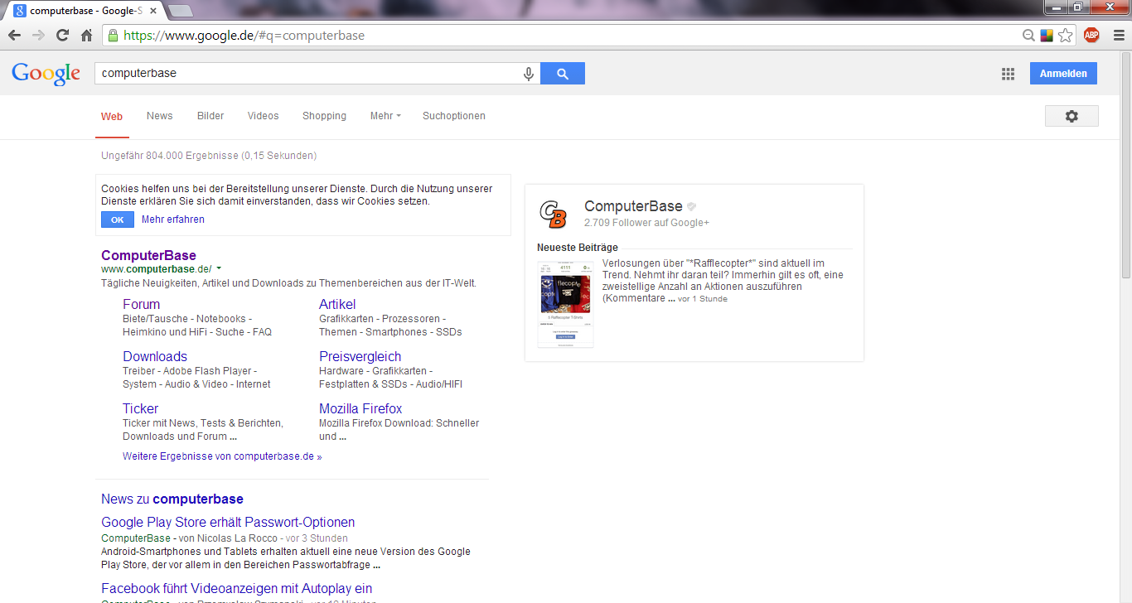The width and height of the screenshot is (1132, 603).
Task: Open News zu computerbase heading link
Action: [172, 499]
